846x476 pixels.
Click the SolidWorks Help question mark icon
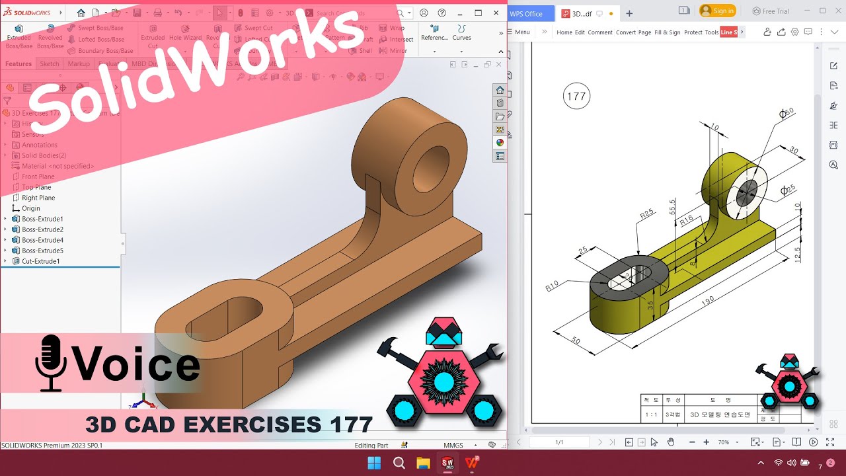tap(442, 13)
